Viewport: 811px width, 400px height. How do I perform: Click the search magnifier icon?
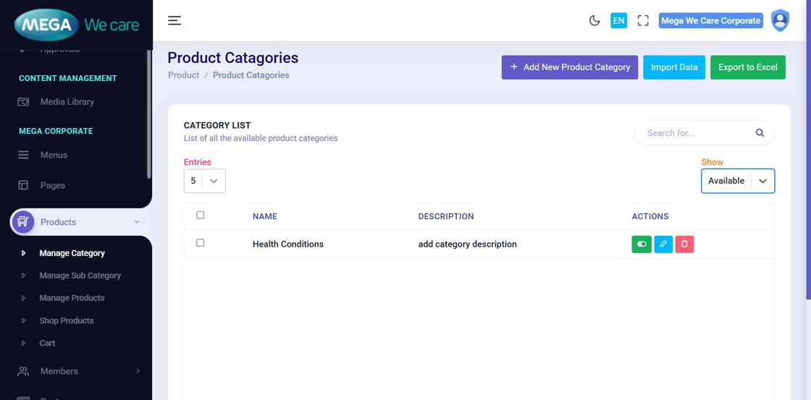coord(760,133)
